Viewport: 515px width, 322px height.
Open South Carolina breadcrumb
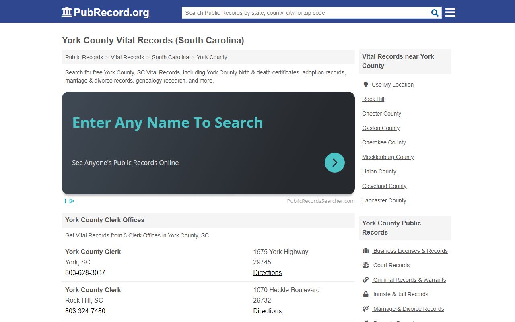click(170, 57)
